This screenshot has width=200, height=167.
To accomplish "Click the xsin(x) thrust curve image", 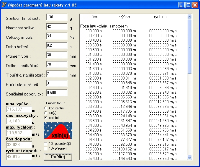I will coord(58,131).
